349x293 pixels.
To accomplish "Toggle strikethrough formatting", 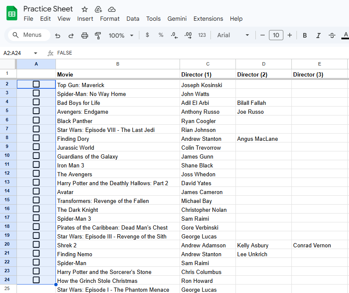I will 332,36.
